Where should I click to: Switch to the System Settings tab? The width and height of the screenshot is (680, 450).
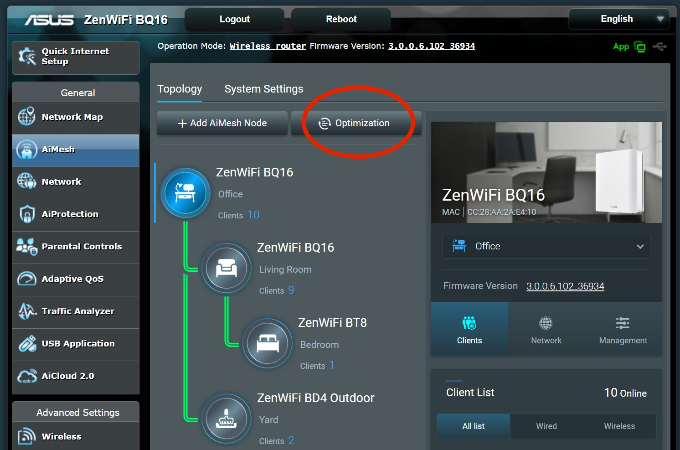263,89
